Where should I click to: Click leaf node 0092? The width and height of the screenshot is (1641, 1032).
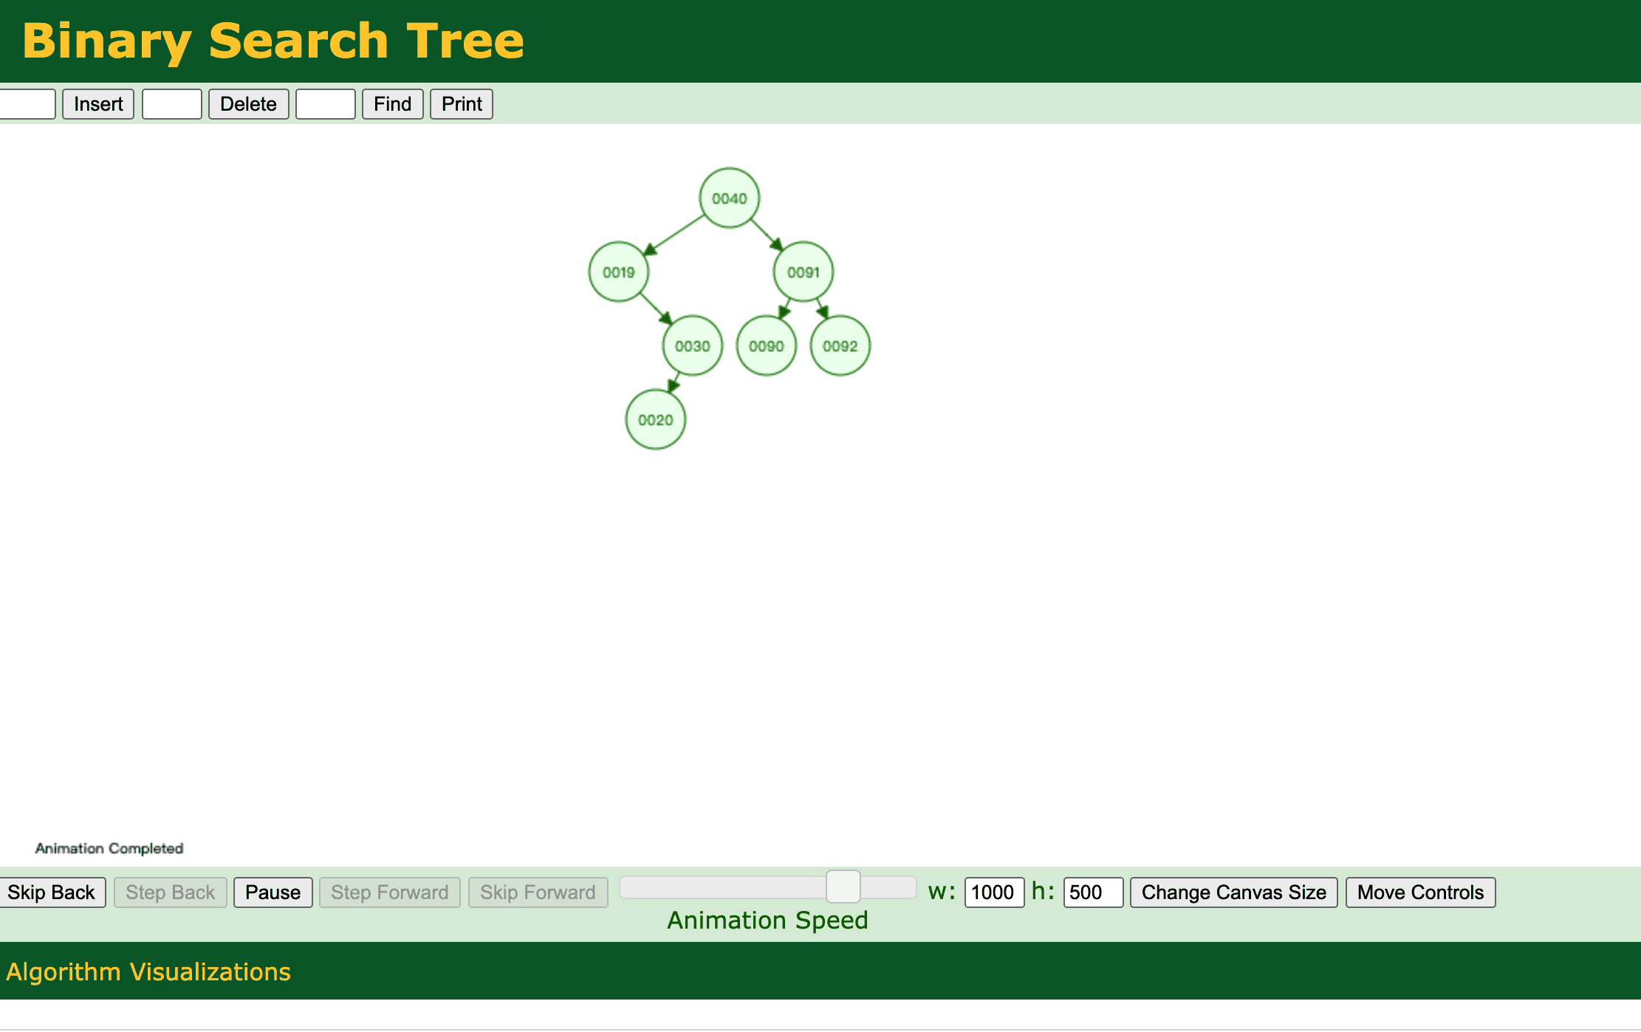pyautogui.click(x=840, y=345)
